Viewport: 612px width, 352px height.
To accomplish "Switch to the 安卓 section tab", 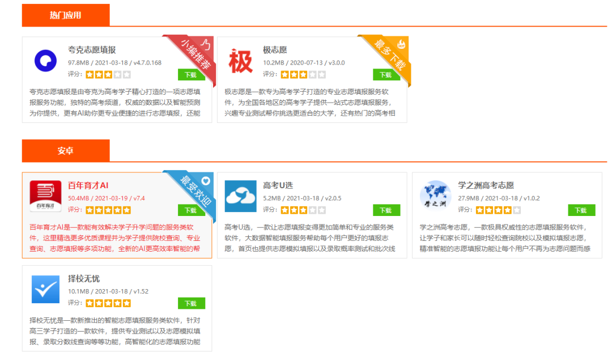I will coord(66,151).
